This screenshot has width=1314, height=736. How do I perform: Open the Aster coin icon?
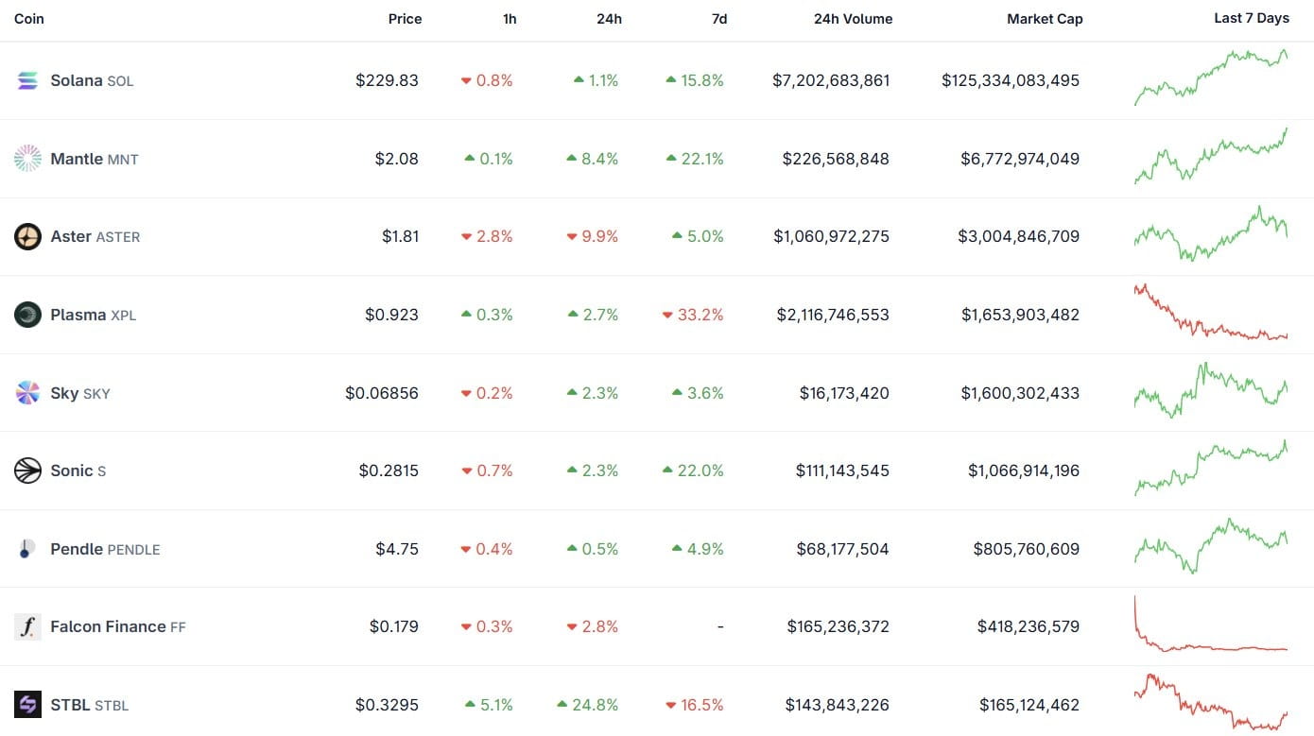point(27,236)
